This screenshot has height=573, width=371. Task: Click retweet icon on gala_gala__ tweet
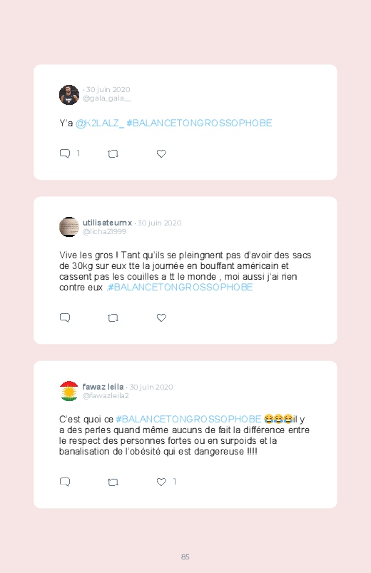[113, 154]
